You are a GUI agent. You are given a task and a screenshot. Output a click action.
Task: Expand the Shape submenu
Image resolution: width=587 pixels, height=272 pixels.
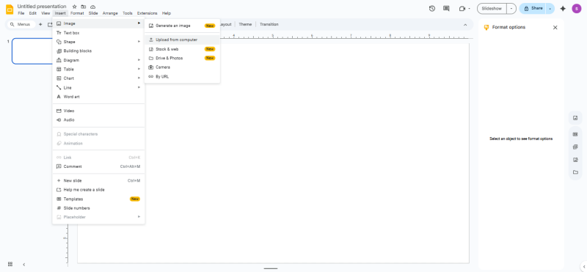tap(98, 42)
